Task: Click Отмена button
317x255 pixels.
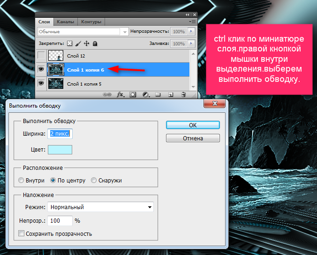Action: (x=193, y=138)
